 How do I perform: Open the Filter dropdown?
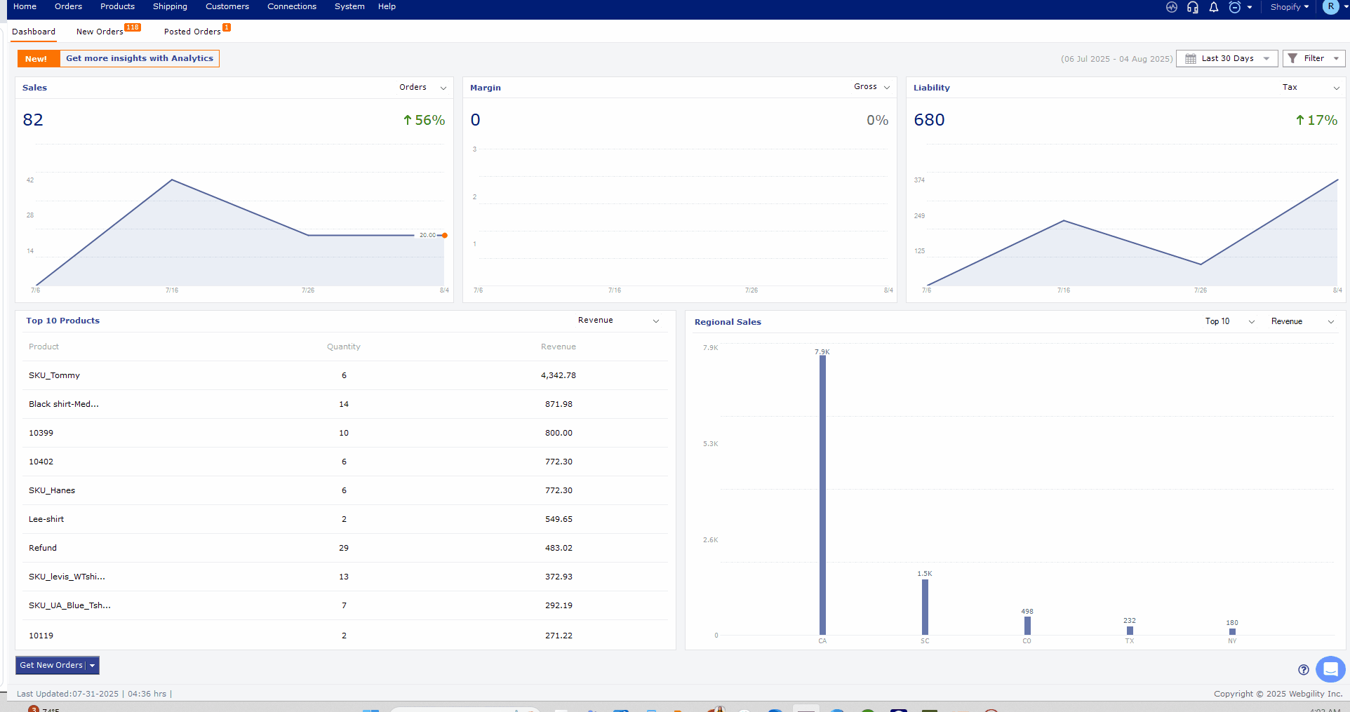pos(1314,59)
